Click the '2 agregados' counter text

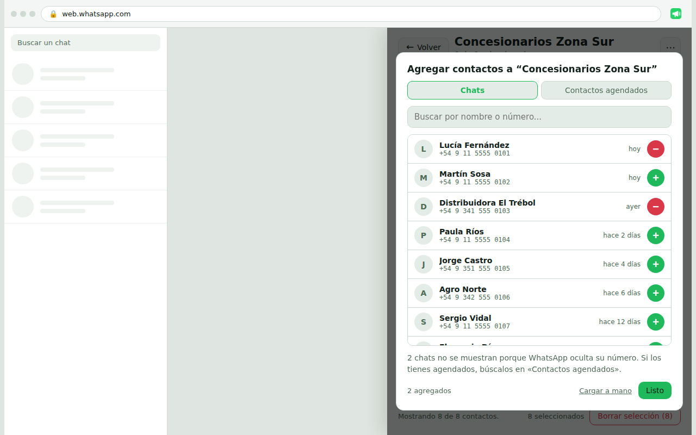click(x=429, y=391)
